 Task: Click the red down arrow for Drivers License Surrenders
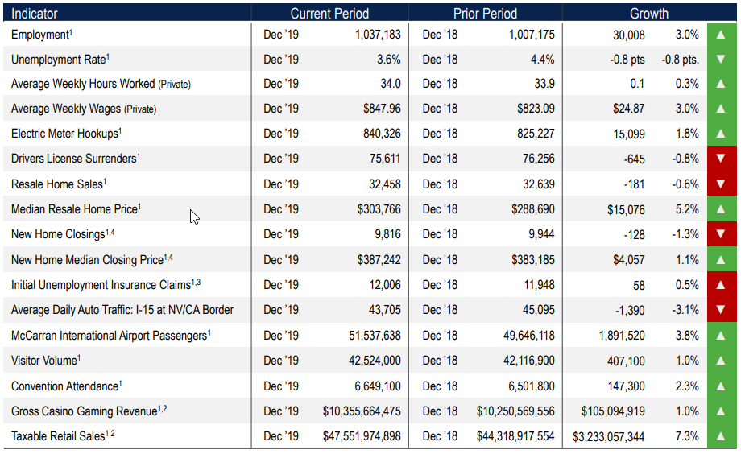(x=721, y=159)
